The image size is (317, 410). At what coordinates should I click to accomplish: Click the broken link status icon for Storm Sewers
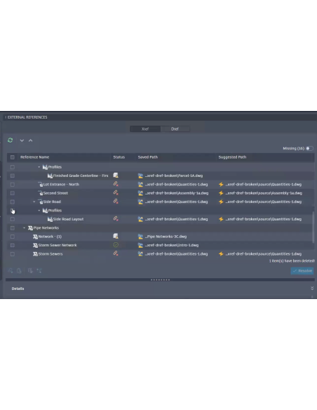coord(116,253)
